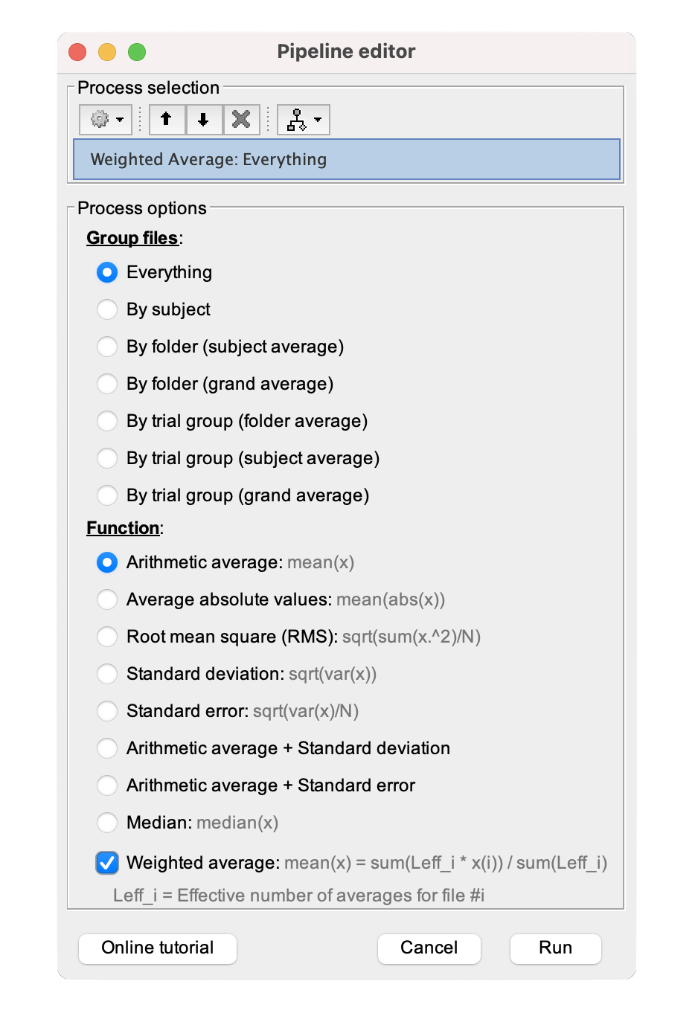Viewport: 698px width, 1016px height.
Task: Select the 'Weighted Average: Everything' process row
Action: (346, 159)
